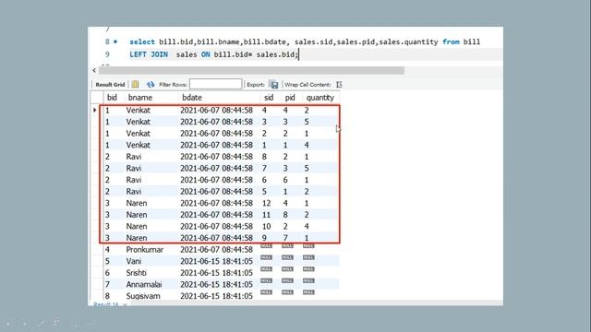Select Naren cell in the row with sid 11
Viewport: 591px width, 332px height.
point(137,215)
